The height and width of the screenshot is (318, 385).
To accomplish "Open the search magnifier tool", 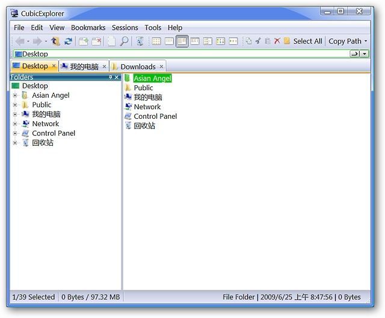I will point(124,41).
